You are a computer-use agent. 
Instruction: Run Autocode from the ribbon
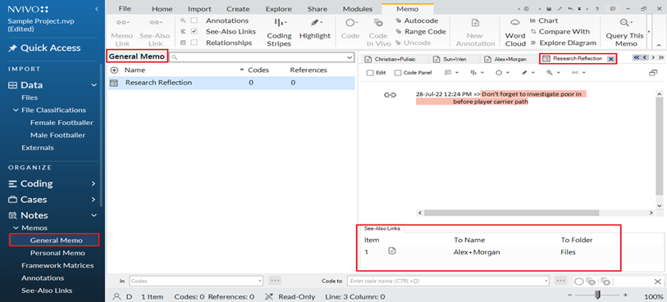[417, 20]
